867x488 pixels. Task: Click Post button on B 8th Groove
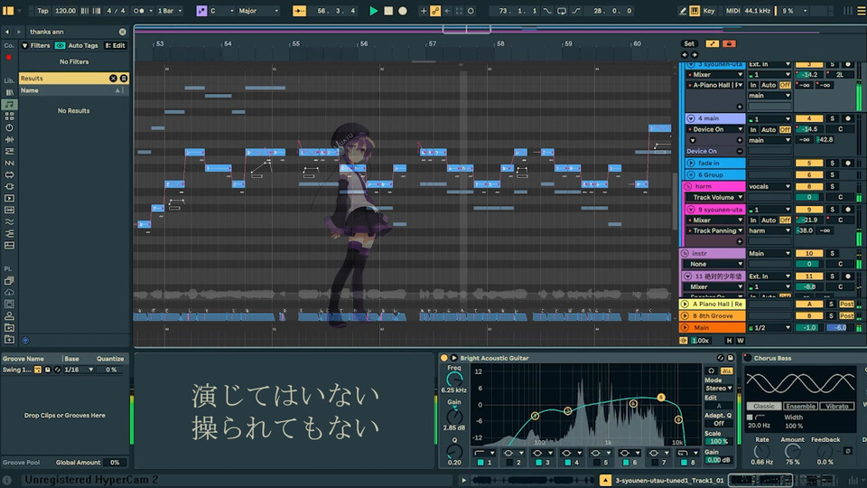click(x=846, y=316)
